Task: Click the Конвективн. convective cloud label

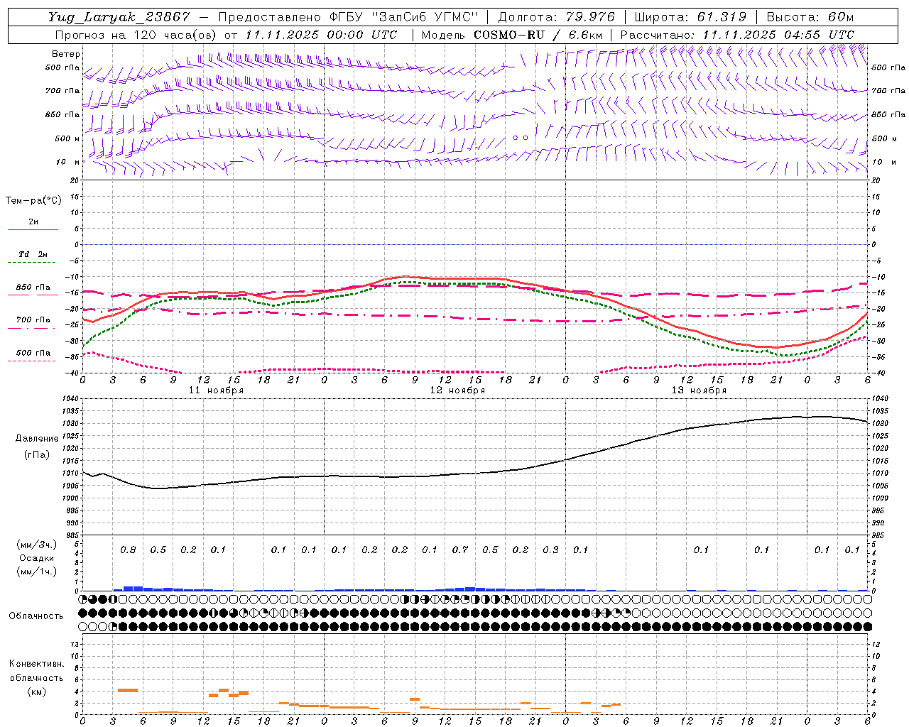Action: (x=36, y=664)
